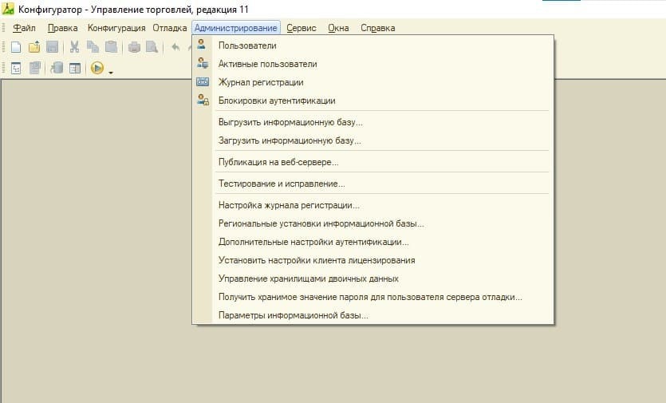666x403 pixels.
Task: Click the Undo arrow icon
Action: [175, 47]
